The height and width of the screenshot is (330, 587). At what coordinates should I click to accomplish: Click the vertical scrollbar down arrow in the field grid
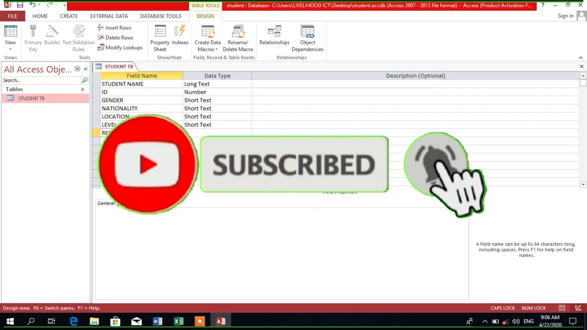[583, 184]
